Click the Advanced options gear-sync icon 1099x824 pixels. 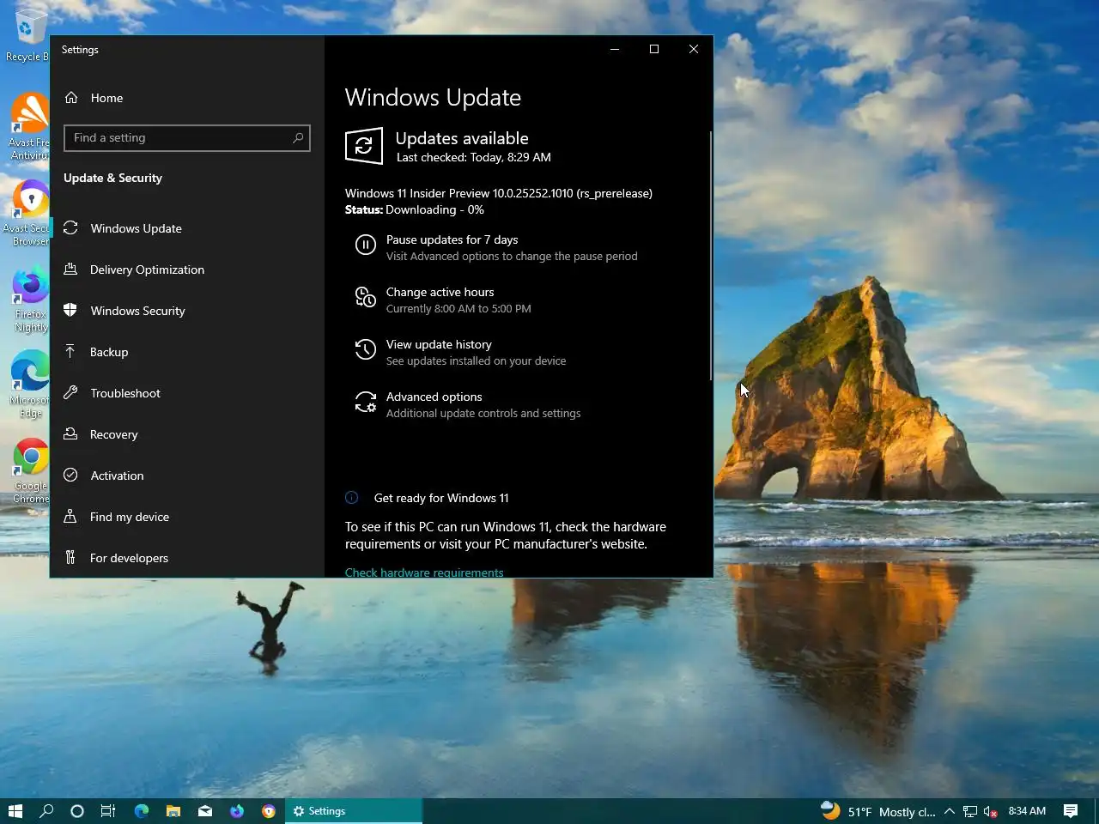pos(366,402)
